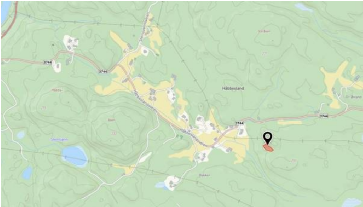
Task: Click the Håbbesland place name label
Action: 233,88
